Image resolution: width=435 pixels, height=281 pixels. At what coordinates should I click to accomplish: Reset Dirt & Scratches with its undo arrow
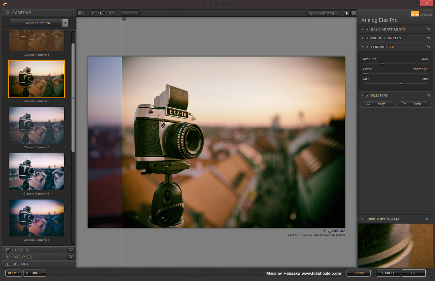click(x=428, y=38)
